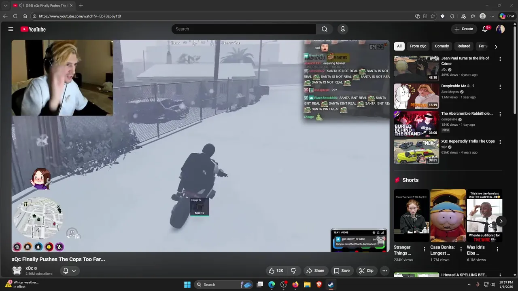518x291 pixels.
Task: Open the YouTube account avatar menu
Action: point(501,29)
